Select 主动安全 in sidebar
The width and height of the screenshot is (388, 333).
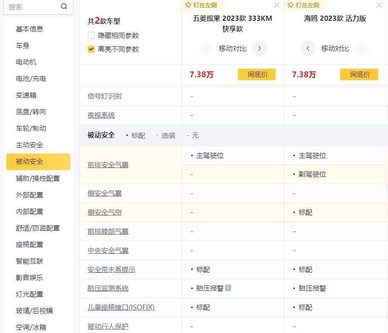click(x=29, y=145)
